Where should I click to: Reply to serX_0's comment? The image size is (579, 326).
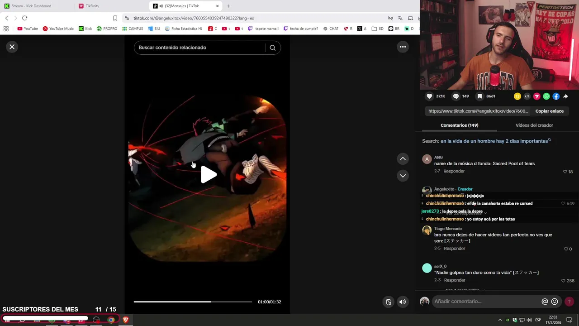[454, 280]
